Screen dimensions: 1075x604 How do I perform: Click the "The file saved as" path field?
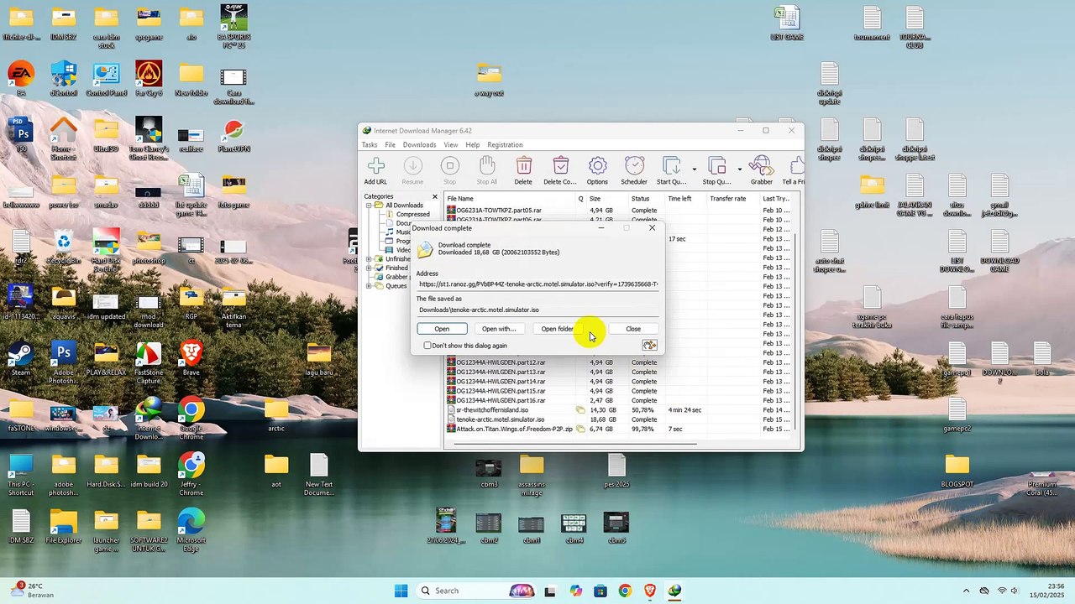coord(538,310)
